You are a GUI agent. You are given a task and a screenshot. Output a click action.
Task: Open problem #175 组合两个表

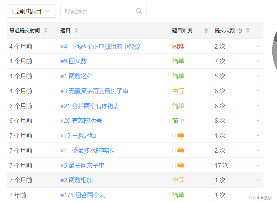83,195
